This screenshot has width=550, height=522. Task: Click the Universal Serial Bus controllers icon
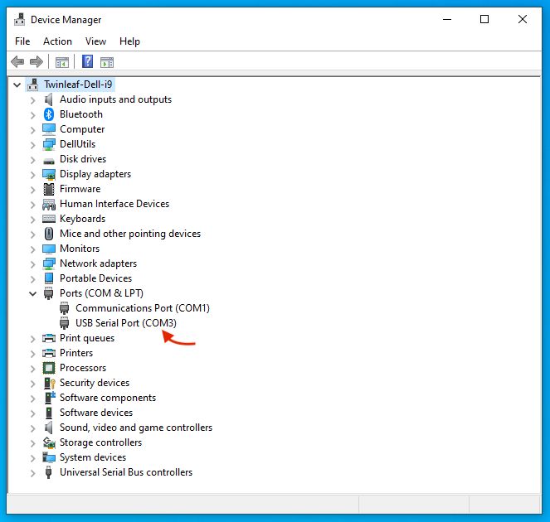(x=49, y=472)
